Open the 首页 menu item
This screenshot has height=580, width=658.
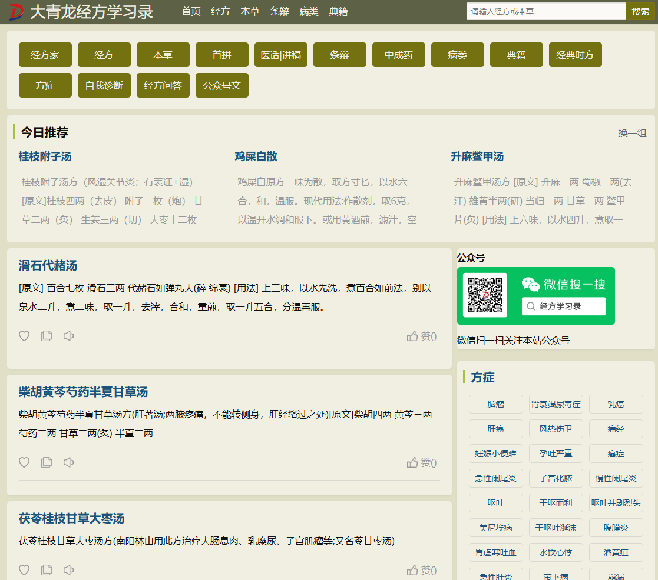pyautogui.click(x=191, y=11)
